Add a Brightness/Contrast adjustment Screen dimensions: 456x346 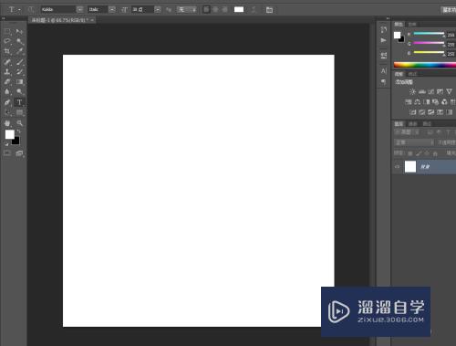412,91
